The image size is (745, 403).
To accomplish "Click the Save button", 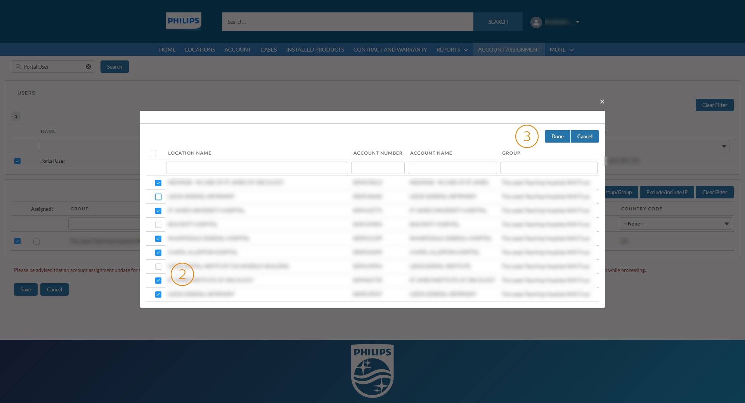I will [x=26, y=289].
